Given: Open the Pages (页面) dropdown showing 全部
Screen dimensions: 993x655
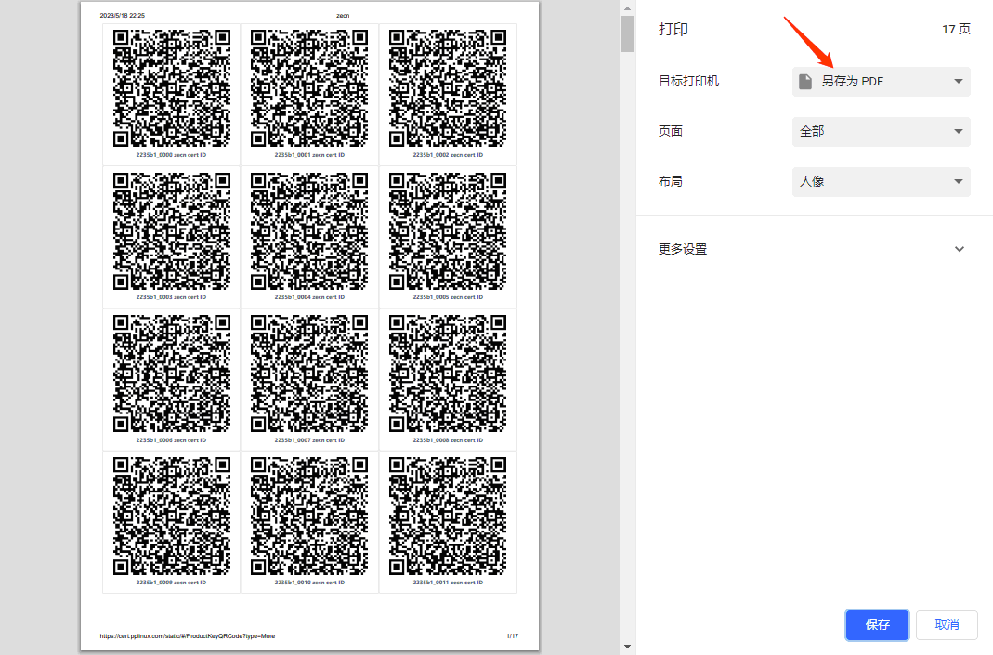Looking at the screenshot, I should tap(881, 132).
